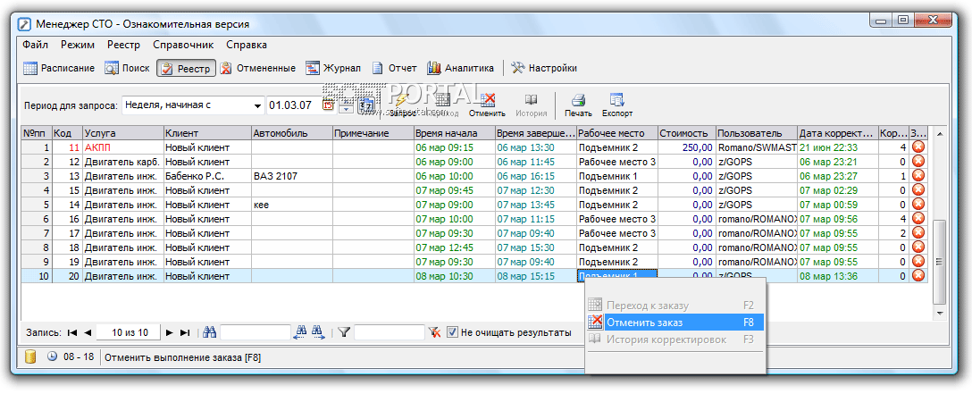Click the red cancel icon in the АКПП row

coord(918,147)
